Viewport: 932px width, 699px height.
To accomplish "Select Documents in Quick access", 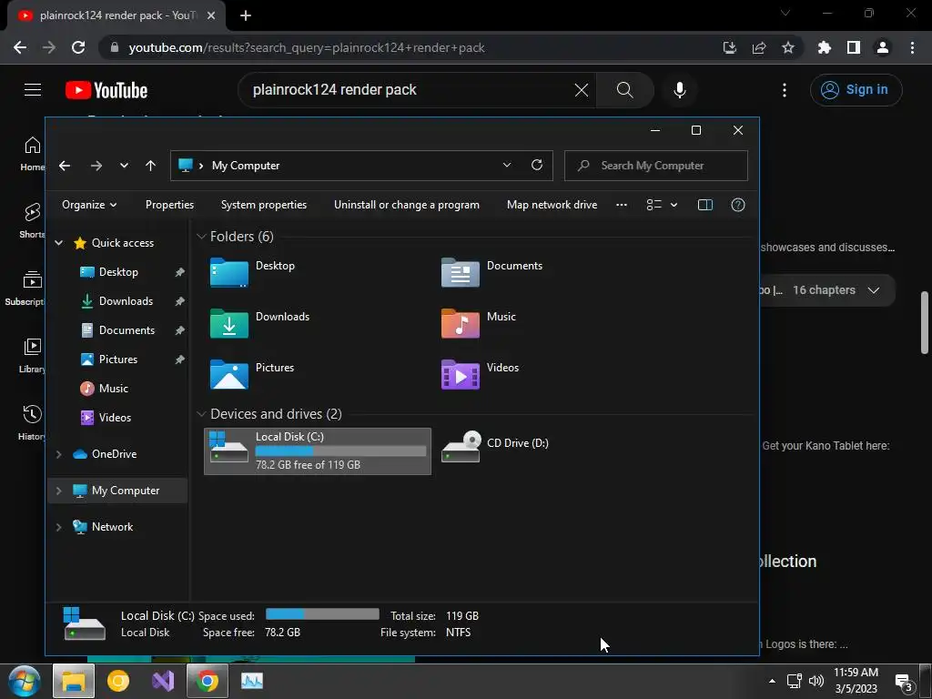I will 127,329.
